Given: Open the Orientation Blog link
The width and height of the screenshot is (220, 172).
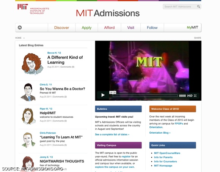Looking at the screenshot, I should (x=160, y=133).
